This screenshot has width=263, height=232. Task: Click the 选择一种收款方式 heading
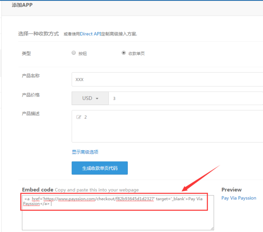coord(38,34)
